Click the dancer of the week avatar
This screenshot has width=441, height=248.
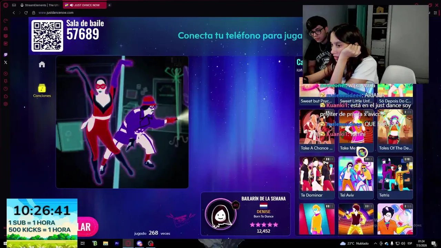click(221, 214)
